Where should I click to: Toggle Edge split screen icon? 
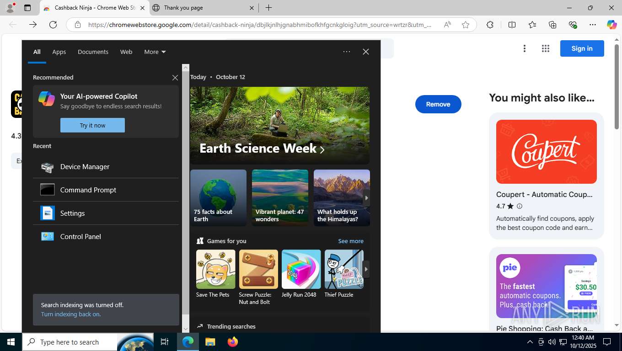click(x=512, y=25)
